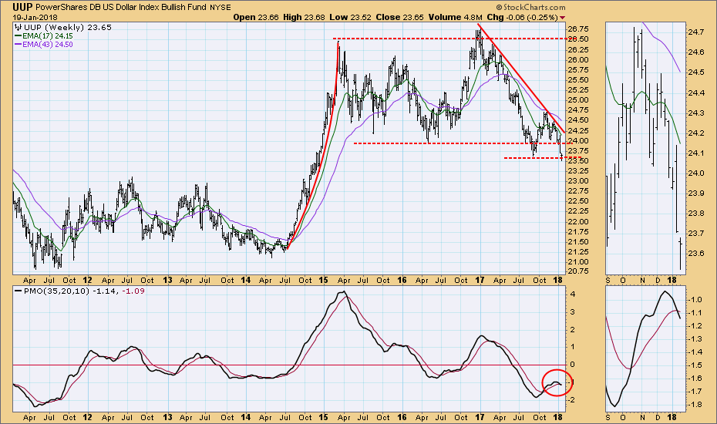Screen dimensions: 717x424
Task: Click the Close 23.65 value
Action: pyautogui.click(x=399, y=17)
